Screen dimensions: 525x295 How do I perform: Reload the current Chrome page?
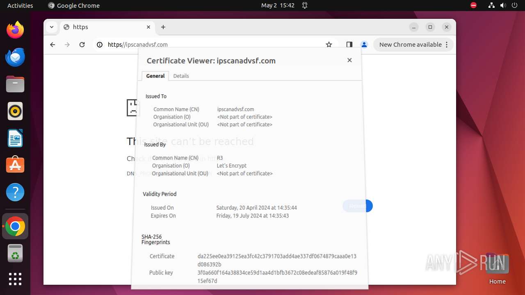click(82, 45)
